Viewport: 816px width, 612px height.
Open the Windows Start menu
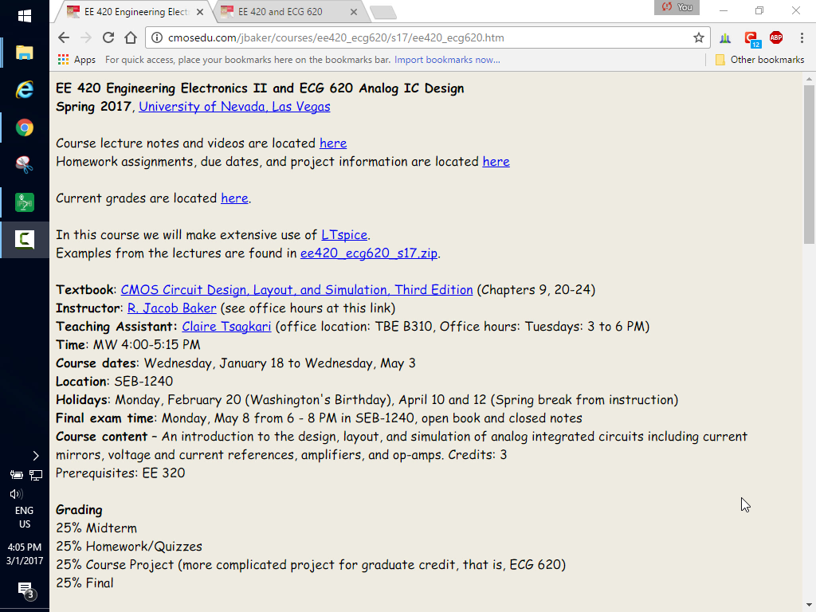click(25, 16)
